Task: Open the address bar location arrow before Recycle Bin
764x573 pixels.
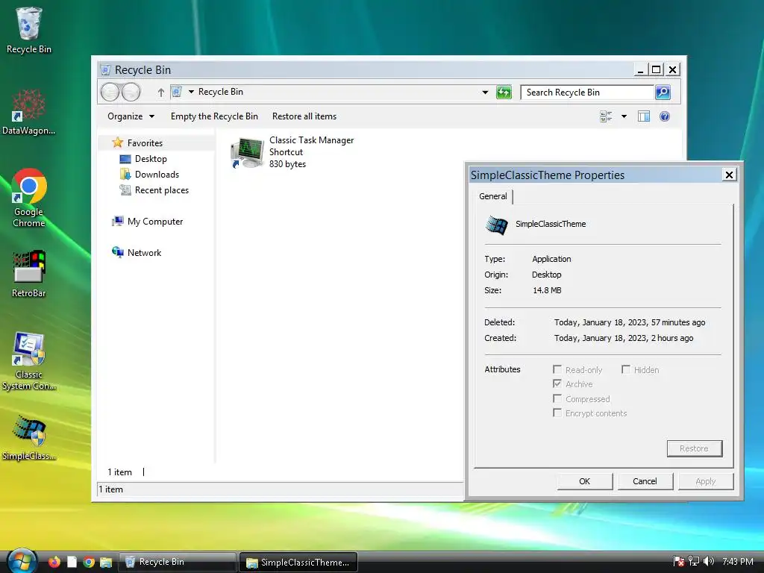Action: pos(191,92)
